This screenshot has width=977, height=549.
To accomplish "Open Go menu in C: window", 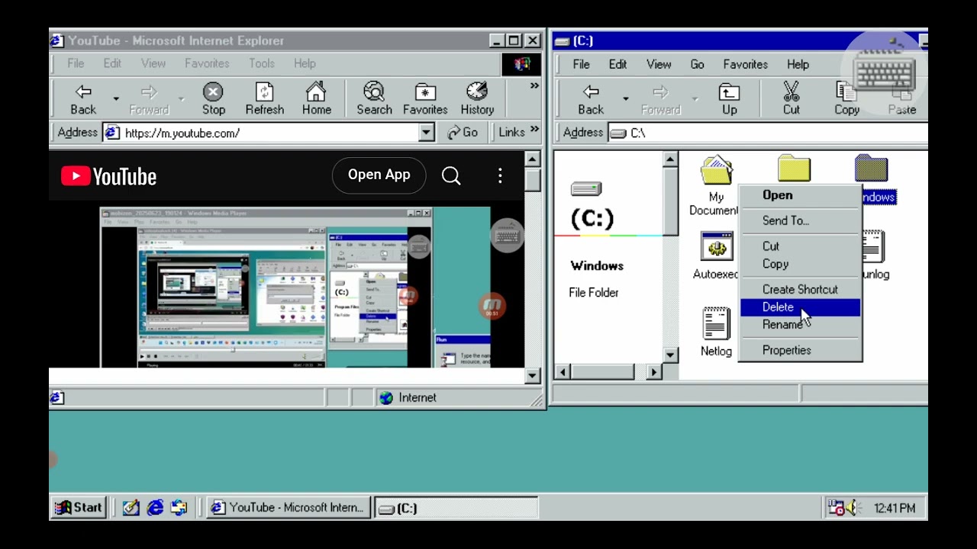I will pos(697,65).
